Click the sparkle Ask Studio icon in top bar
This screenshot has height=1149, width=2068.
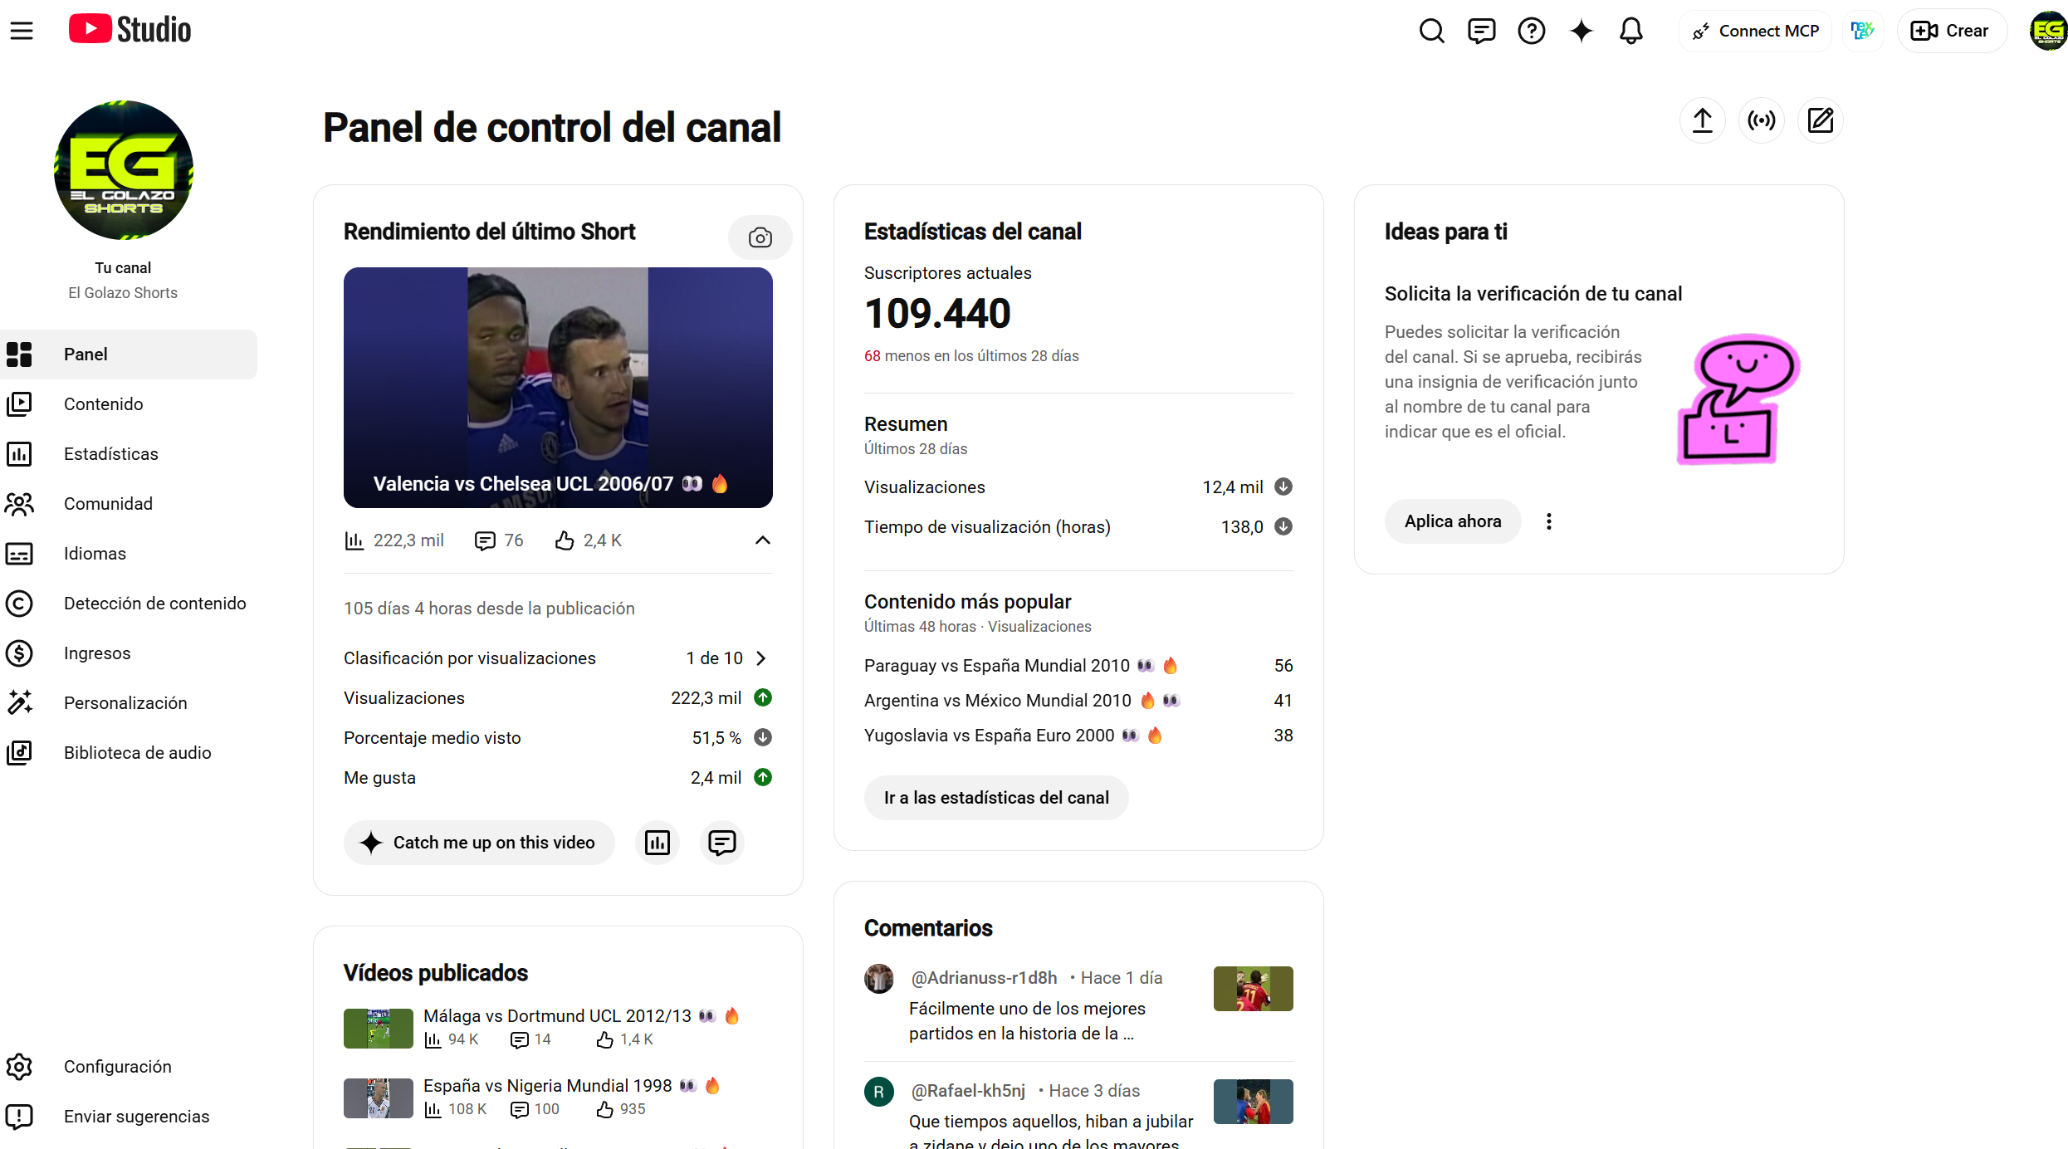1582,31
